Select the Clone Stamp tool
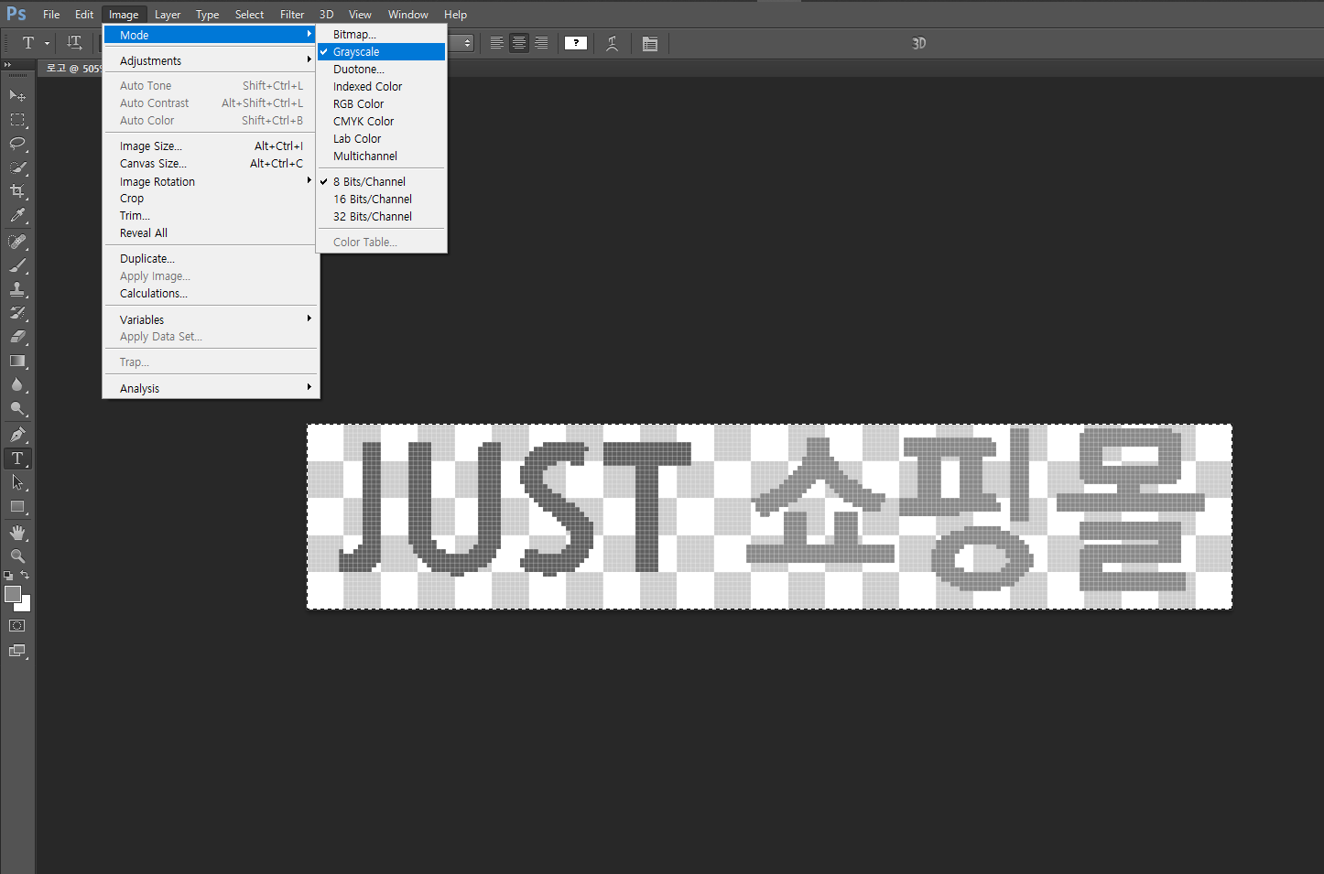The height and width of the screenshot is (874, 1324). click(x=17, y=289)
